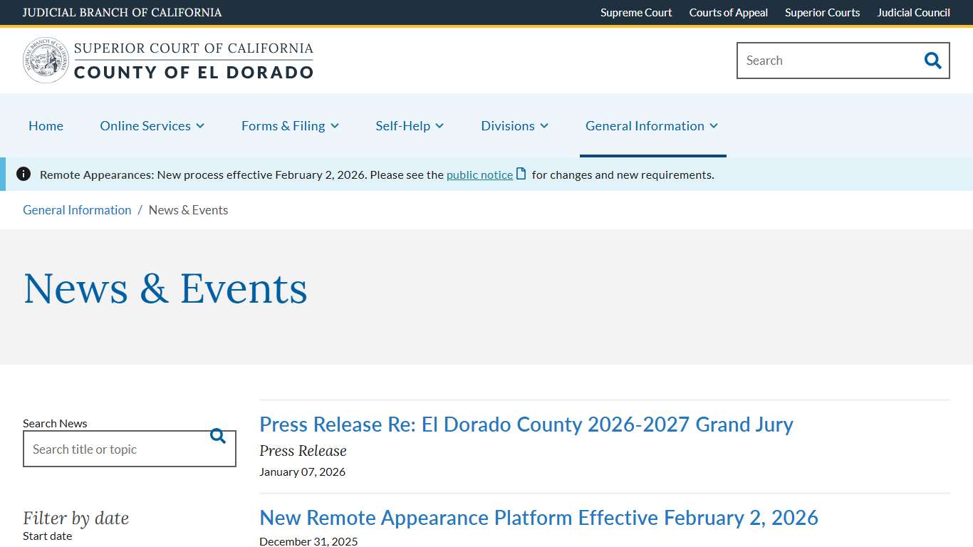
Task: Click the Supreme Court link in top bar
Action: (x=636, y=12)
